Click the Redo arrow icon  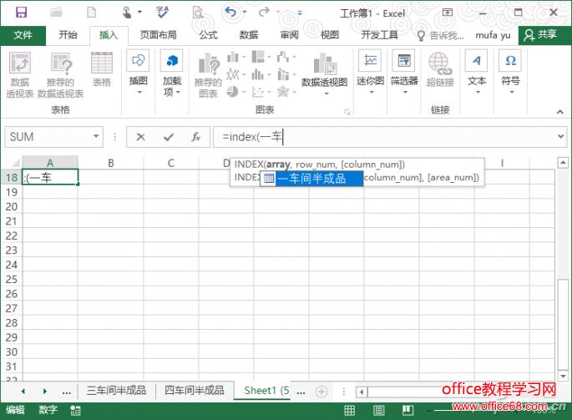click(x=264, y=12)
